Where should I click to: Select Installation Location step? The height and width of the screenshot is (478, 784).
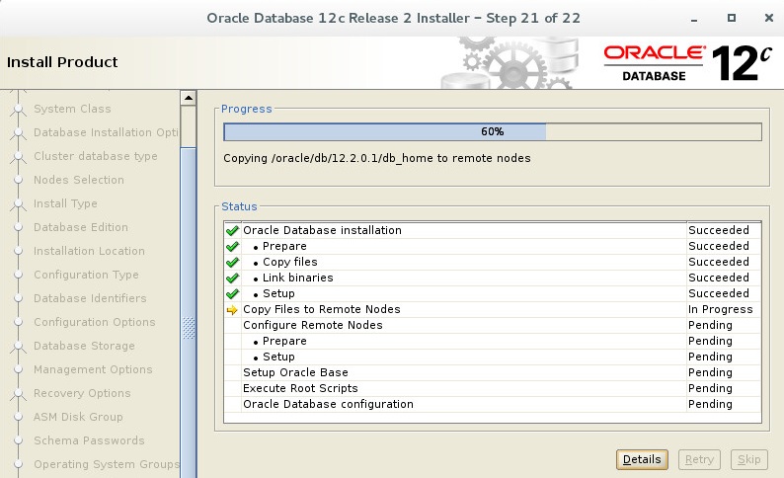point(89,251)
